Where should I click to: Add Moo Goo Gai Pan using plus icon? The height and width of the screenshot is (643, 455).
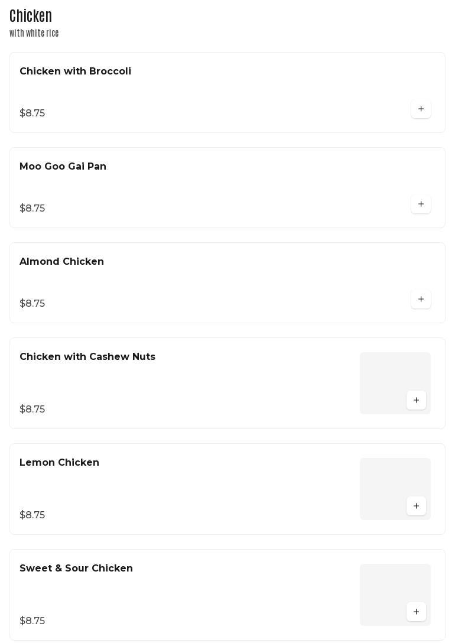click(x=421, y=204)
